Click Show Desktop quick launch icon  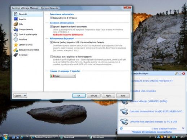click(x=13, y=137)
